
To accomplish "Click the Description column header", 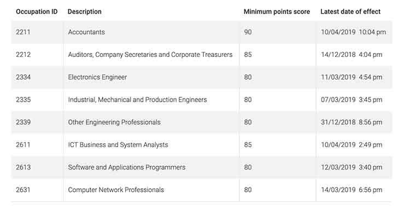I will (84, 11).
